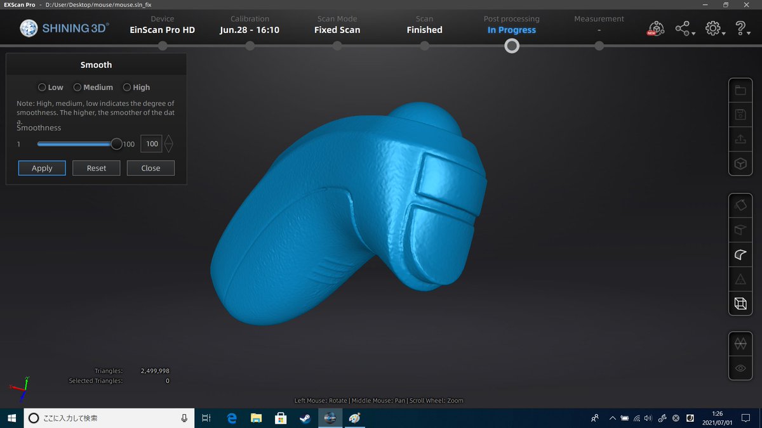Click the Windows taskbar search box
Screen dimensions: 762x428
tap(109, 418)
